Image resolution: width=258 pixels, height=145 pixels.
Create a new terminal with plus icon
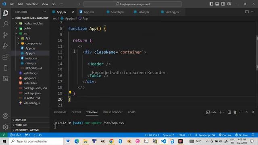220,112
